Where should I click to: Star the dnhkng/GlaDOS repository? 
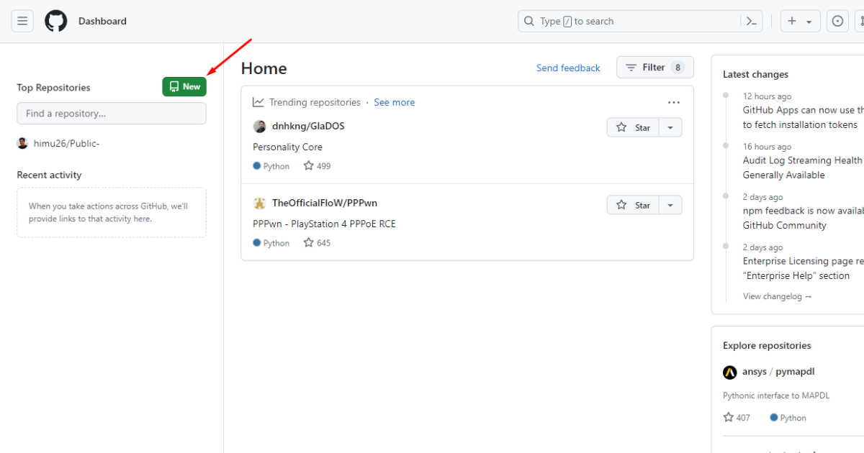click(x=633, y=127)
